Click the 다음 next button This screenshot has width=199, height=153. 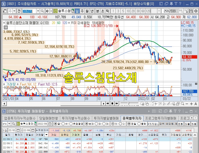click(x=187, y=124)
